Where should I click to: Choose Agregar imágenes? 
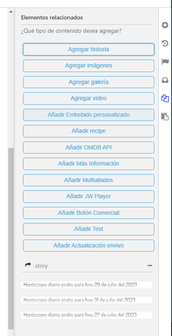89,65
